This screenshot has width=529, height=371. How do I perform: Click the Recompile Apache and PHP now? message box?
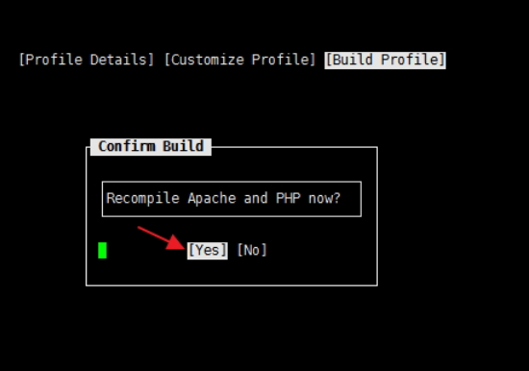(232, 199)
